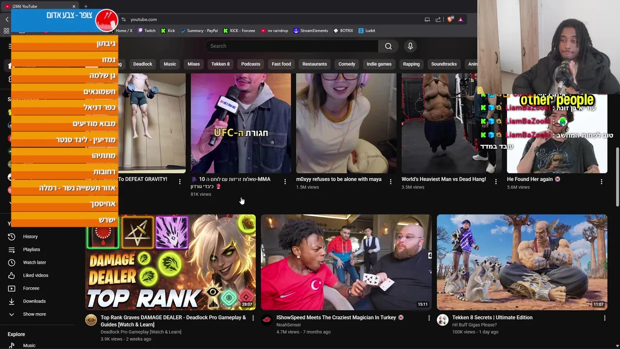Click Deadlock Pro Gameplay channel avatar
The height and width of the screenshot is (349, 620).
[x=91, y=320]
